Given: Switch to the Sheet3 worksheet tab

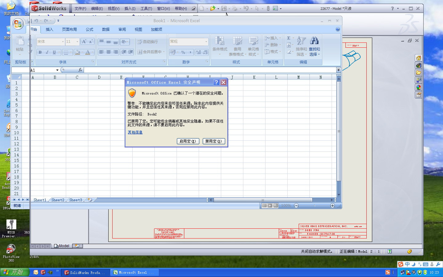Looking at the screenshot, I should click(x=76, y=200).
